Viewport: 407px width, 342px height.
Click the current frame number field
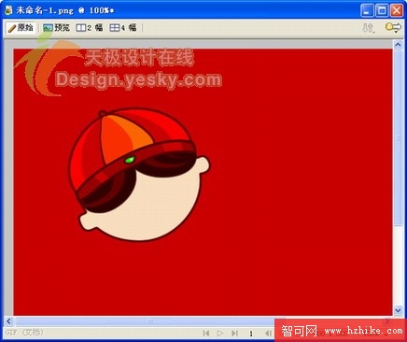click(x=251, y=334)
